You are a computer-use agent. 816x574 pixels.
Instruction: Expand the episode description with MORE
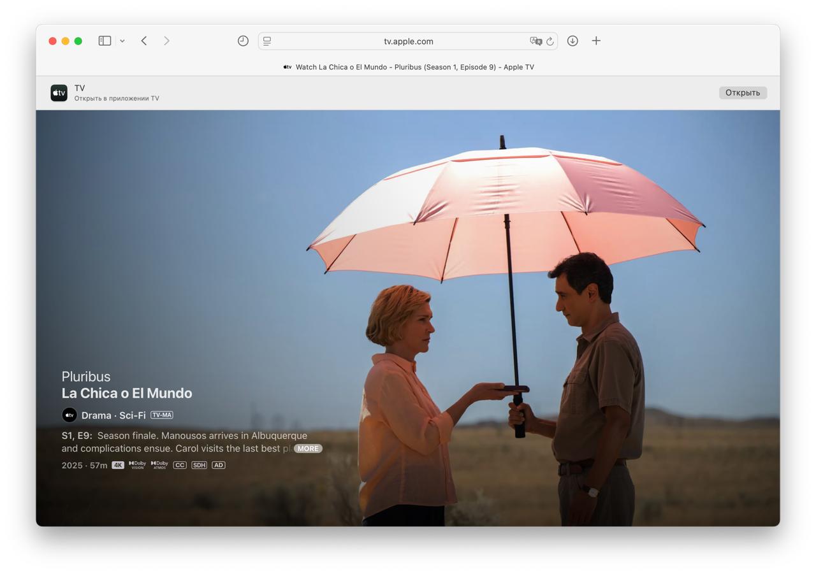tap(308, 448)
